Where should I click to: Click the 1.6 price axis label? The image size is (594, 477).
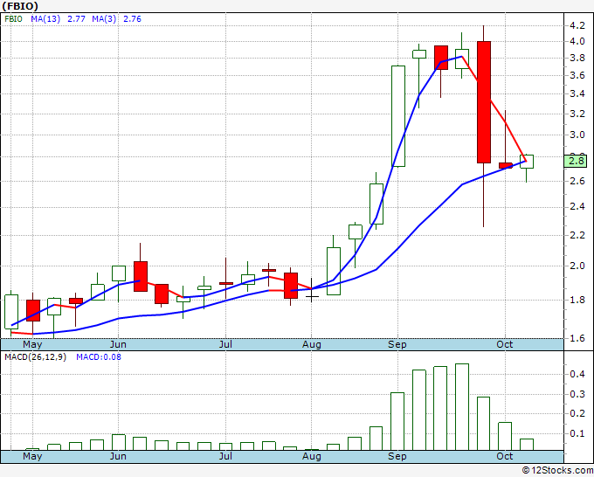click(576, 338)
